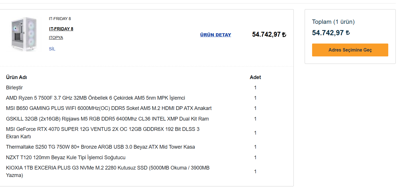This screenshot has height=187, width=400.
Task: Remove the item with the SİL link
Action: click(52, 49)
